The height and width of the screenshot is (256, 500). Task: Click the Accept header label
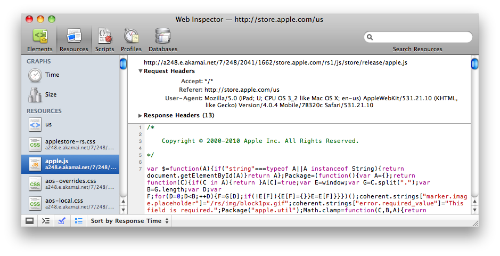click(192, 81)
